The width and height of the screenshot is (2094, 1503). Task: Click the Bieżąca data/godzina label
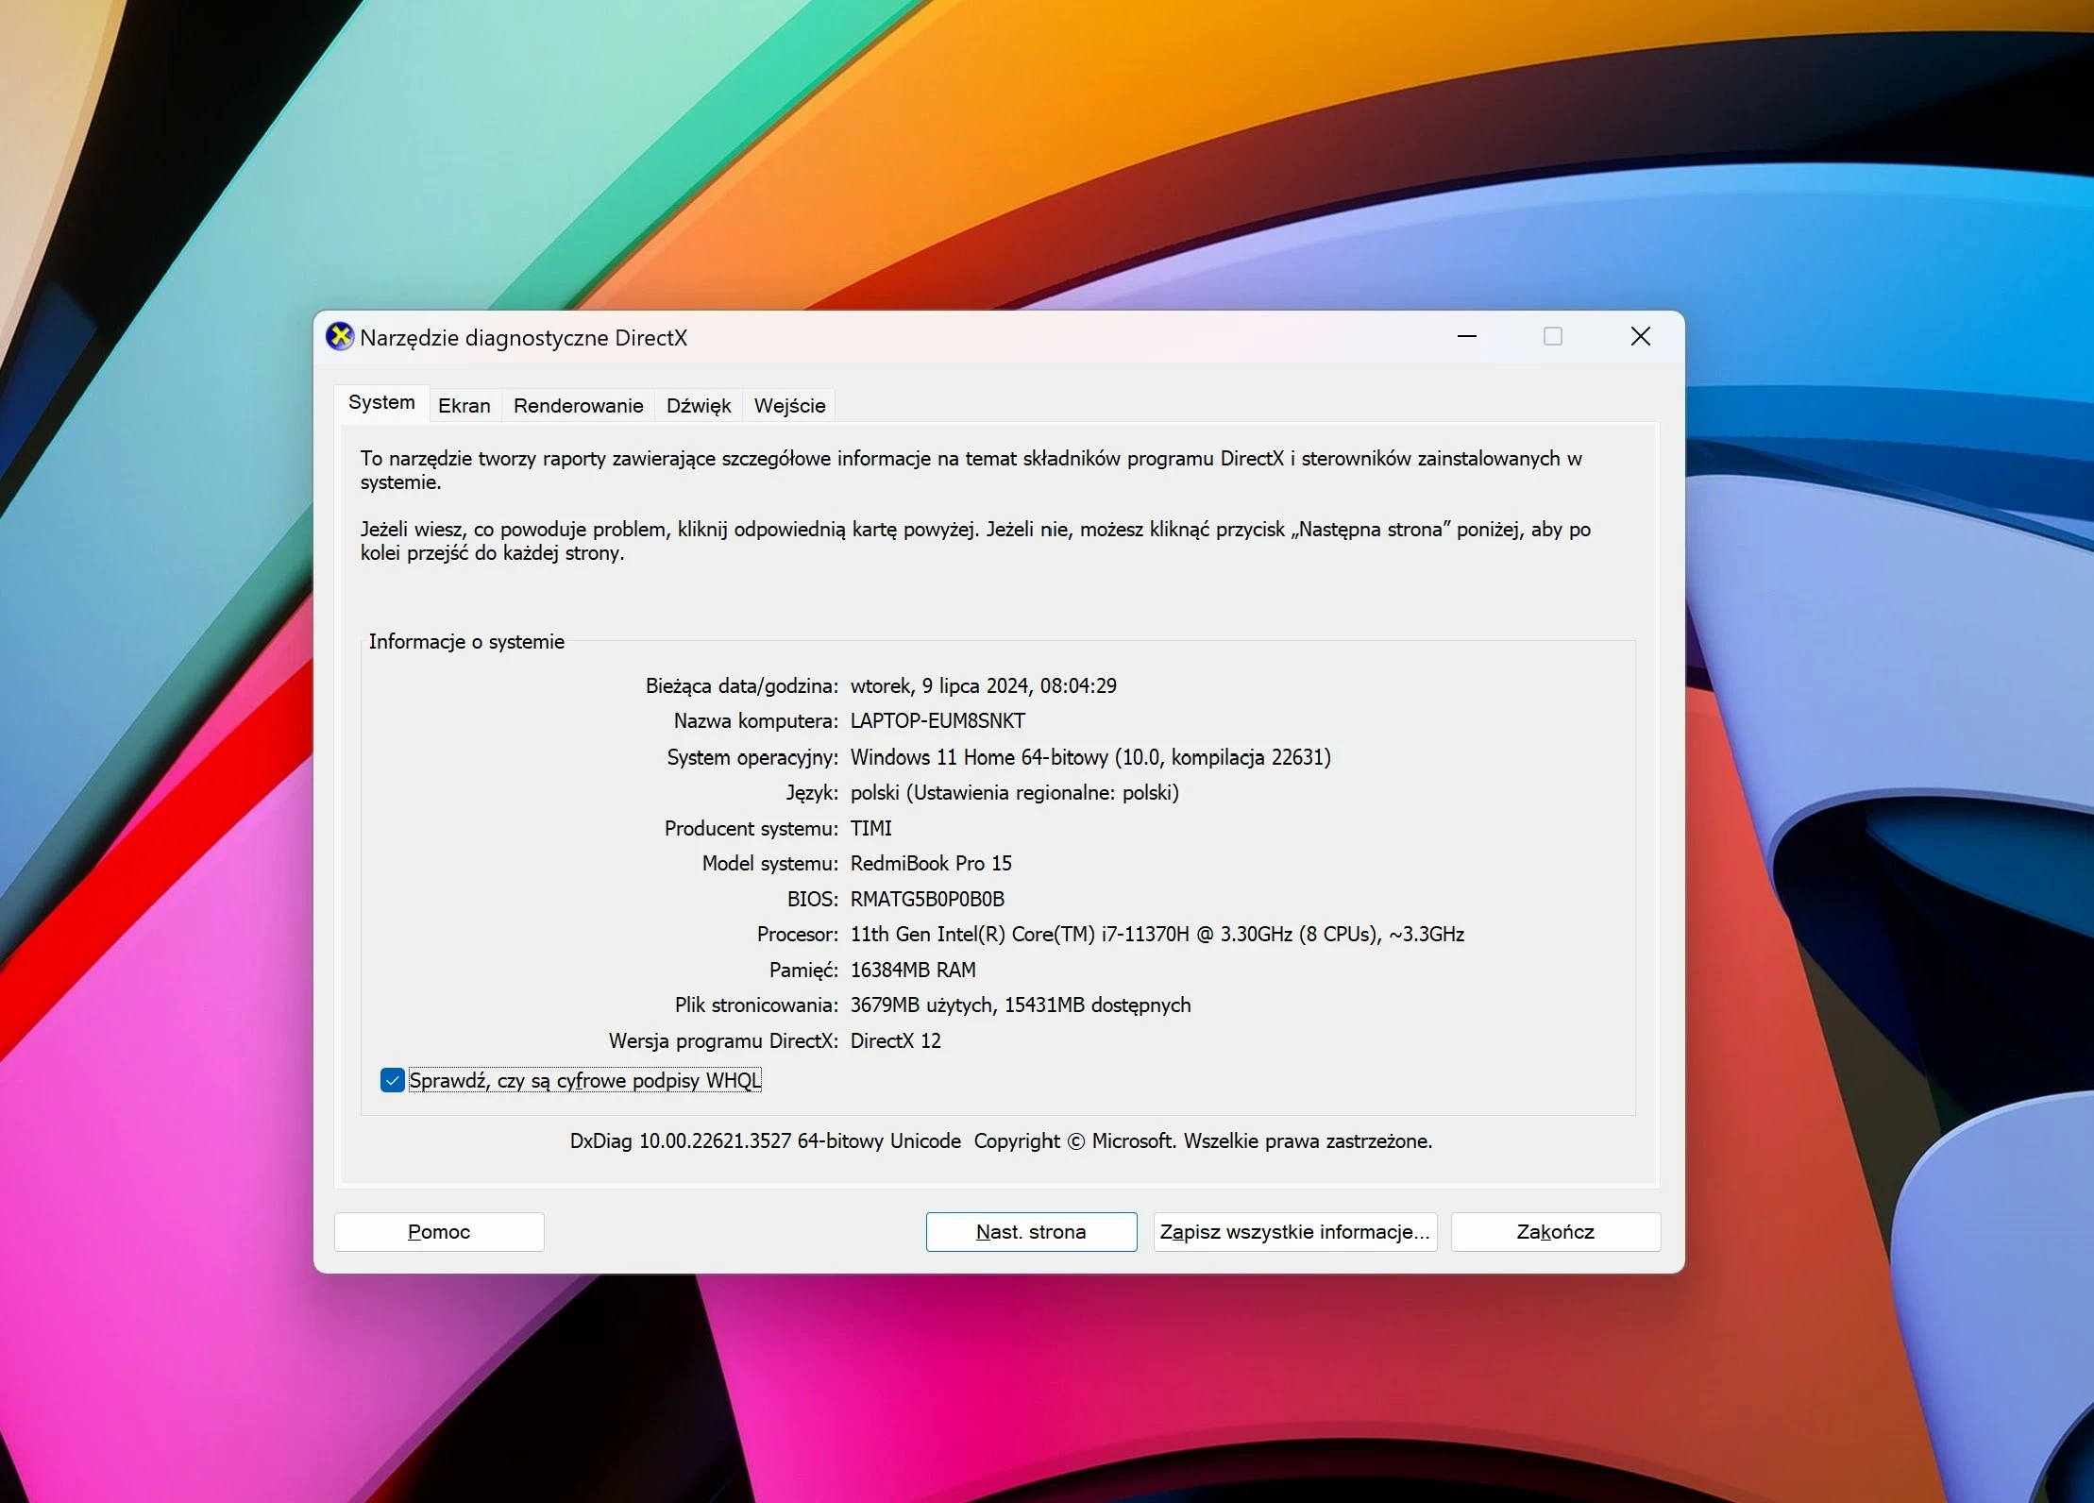click(741, 686)
